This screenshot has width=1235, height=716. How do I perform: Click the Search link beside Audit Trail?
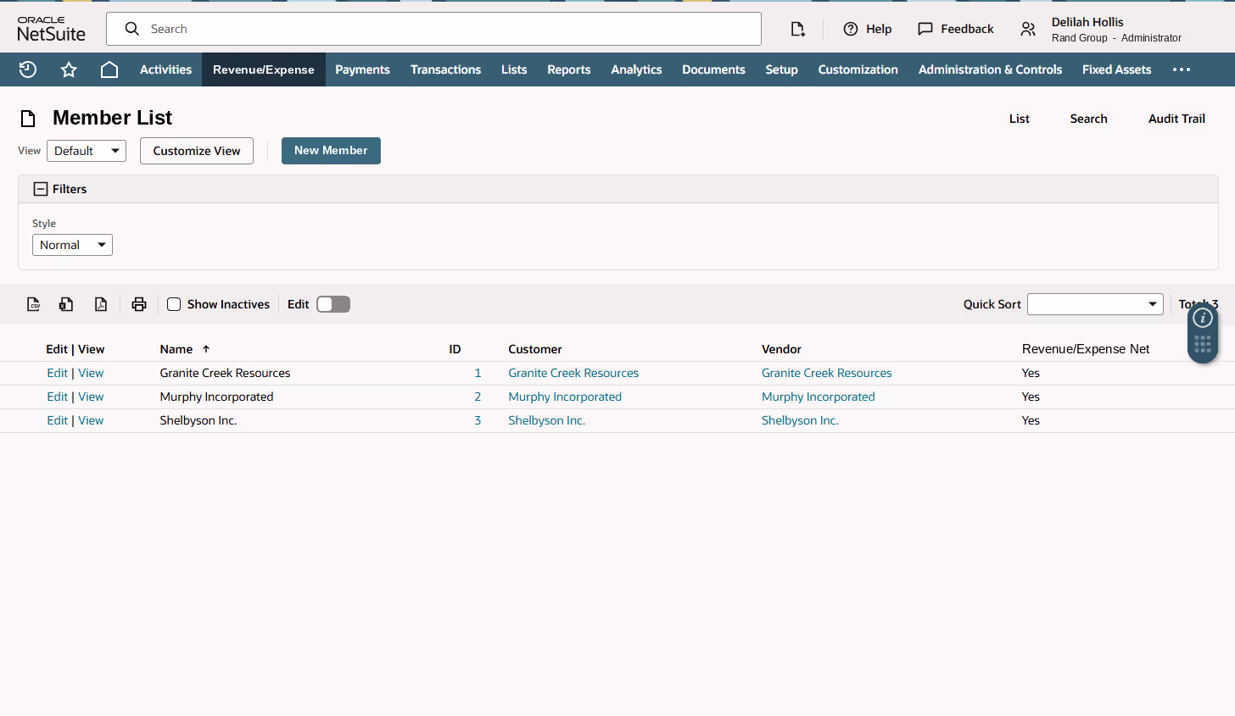pos(1088,119)
